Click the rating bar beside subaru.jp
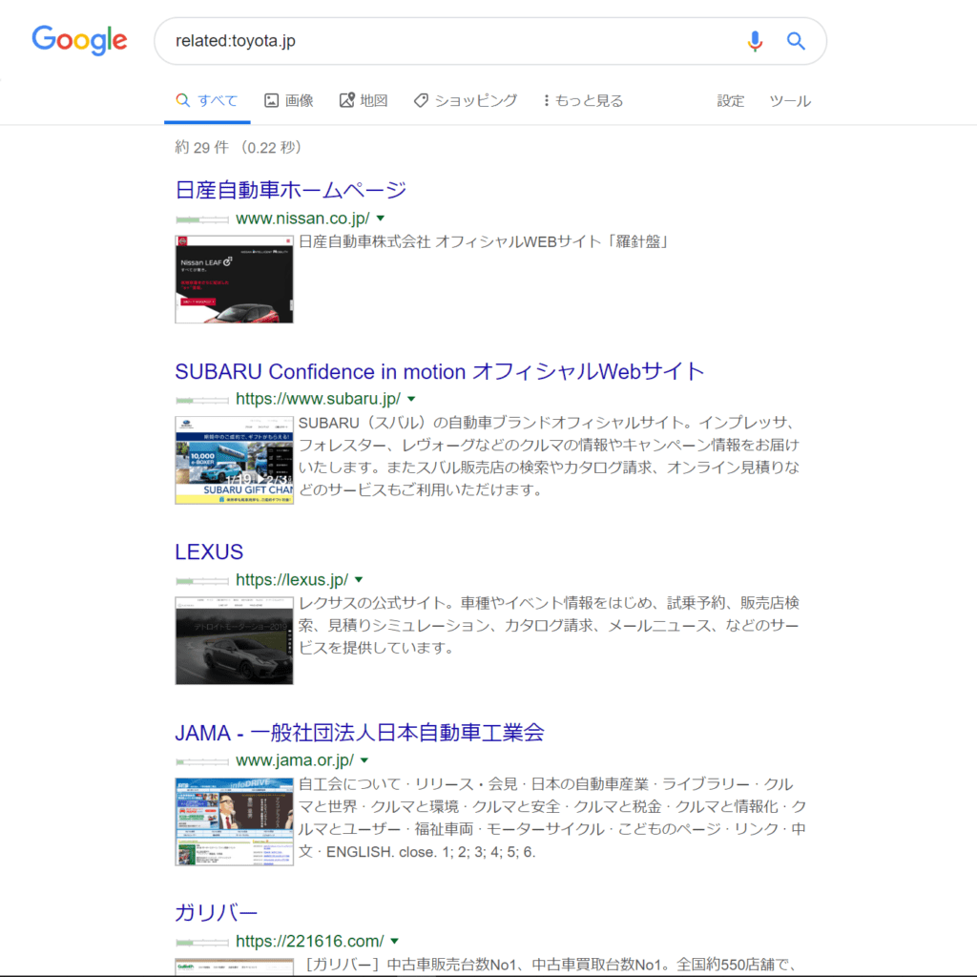 [202, 400]
